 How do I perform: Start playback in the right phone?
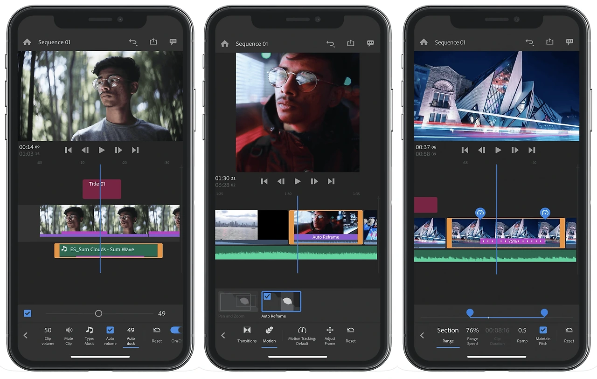coord(498,150)
